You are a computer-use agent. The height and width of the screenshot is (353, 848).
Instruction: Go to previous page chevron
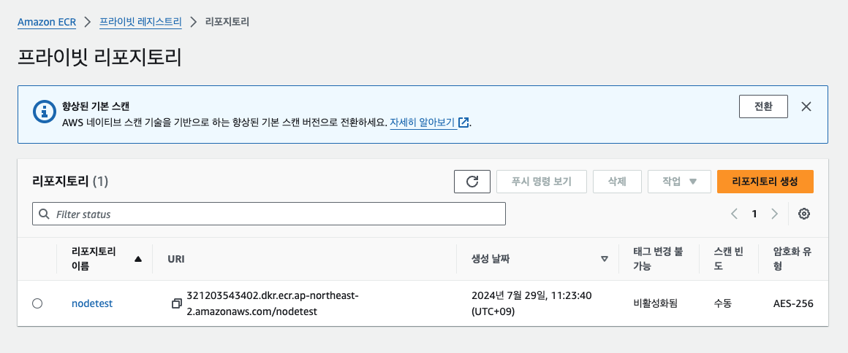pos(734,214)
